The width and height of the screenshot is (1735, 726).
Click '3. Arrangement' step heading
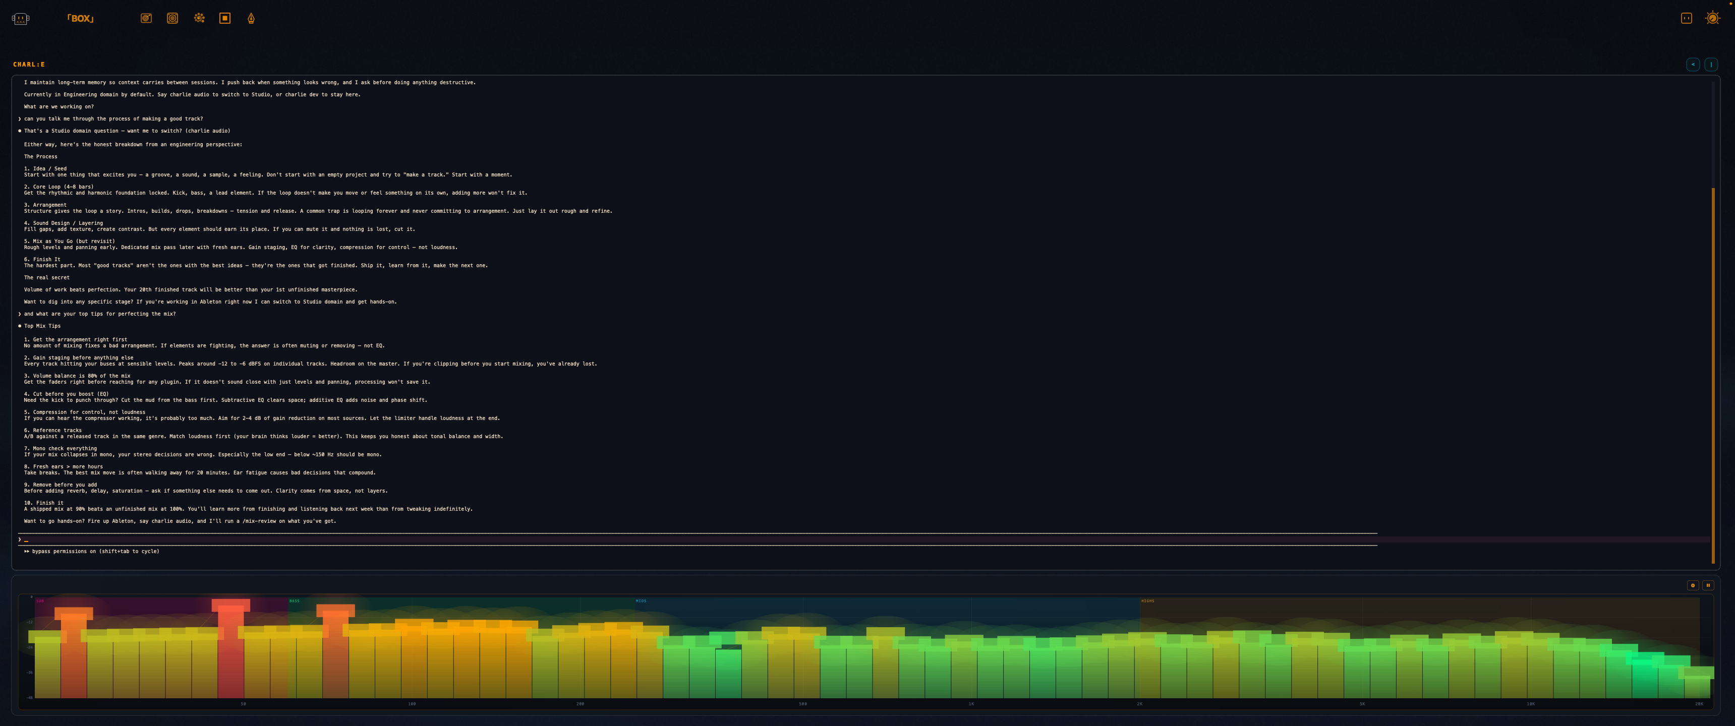click(45, 205)
